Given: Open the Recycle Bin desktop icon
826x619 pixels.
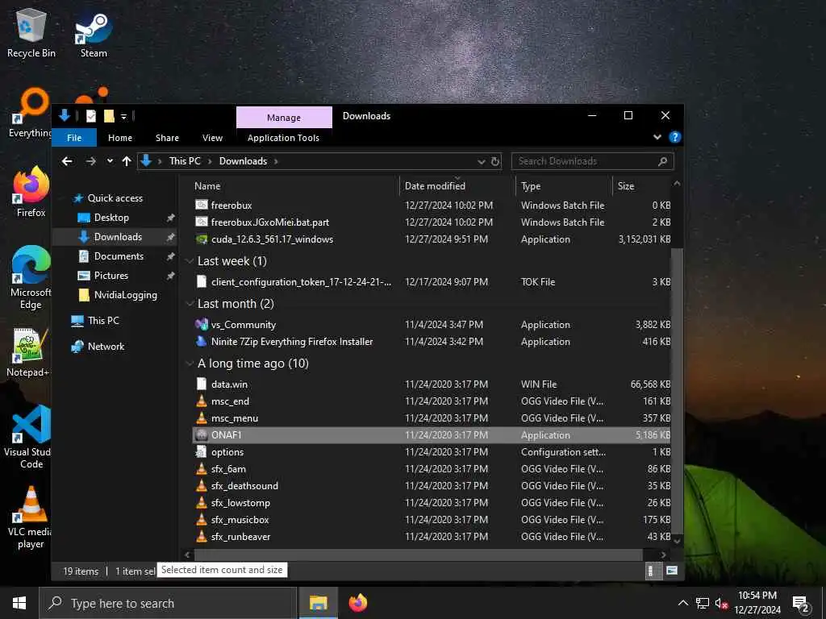Looking at the screenshot, I should [x=31, y=32].
